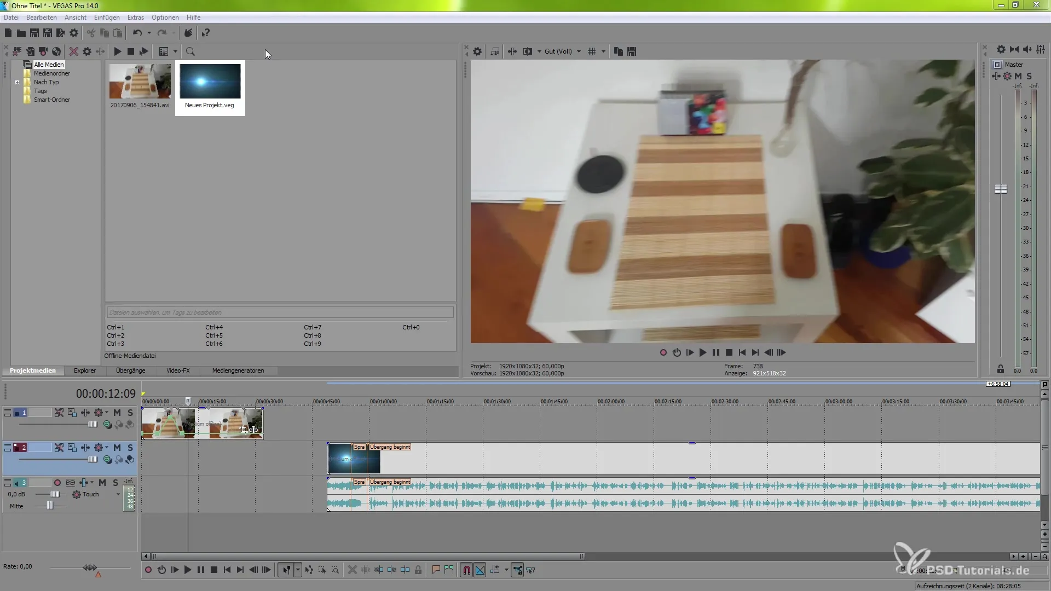Viewport: 1051px width, 591px height.
Task: Toggle preview on external monitor icon
Action: tap(495, 51)
